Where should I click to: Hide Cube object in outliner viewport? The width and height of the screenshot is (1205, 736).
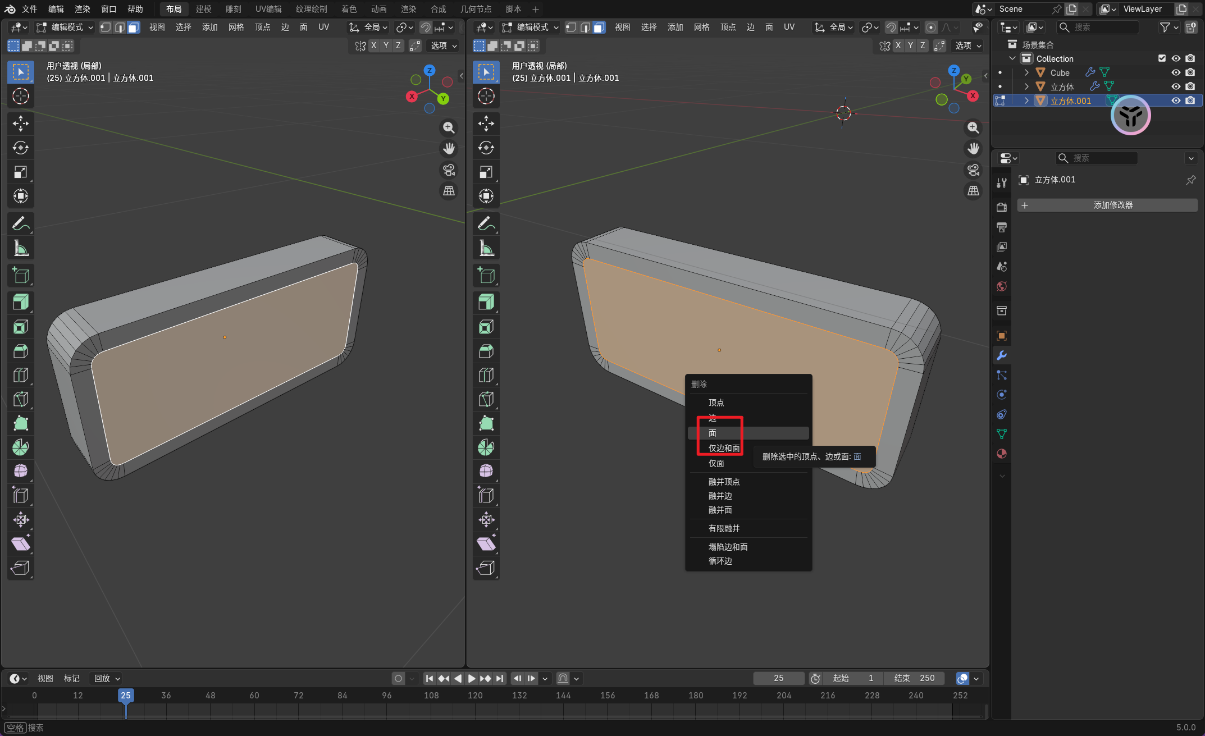[1176, 72]
